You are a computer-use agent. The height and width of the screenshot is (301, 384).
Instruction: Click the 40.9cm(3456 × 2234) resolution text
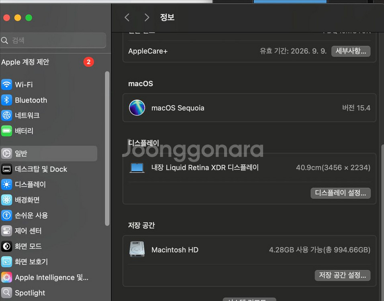333,168
